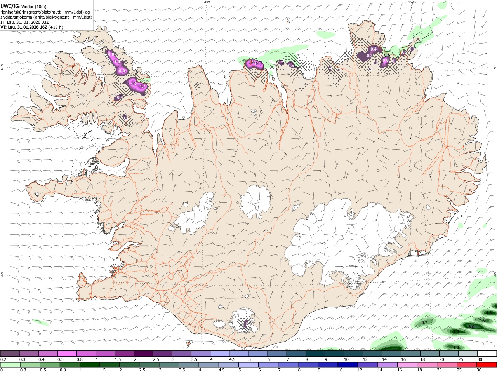Click the '0.6' snowfall value in the northeast

(386, 60)
